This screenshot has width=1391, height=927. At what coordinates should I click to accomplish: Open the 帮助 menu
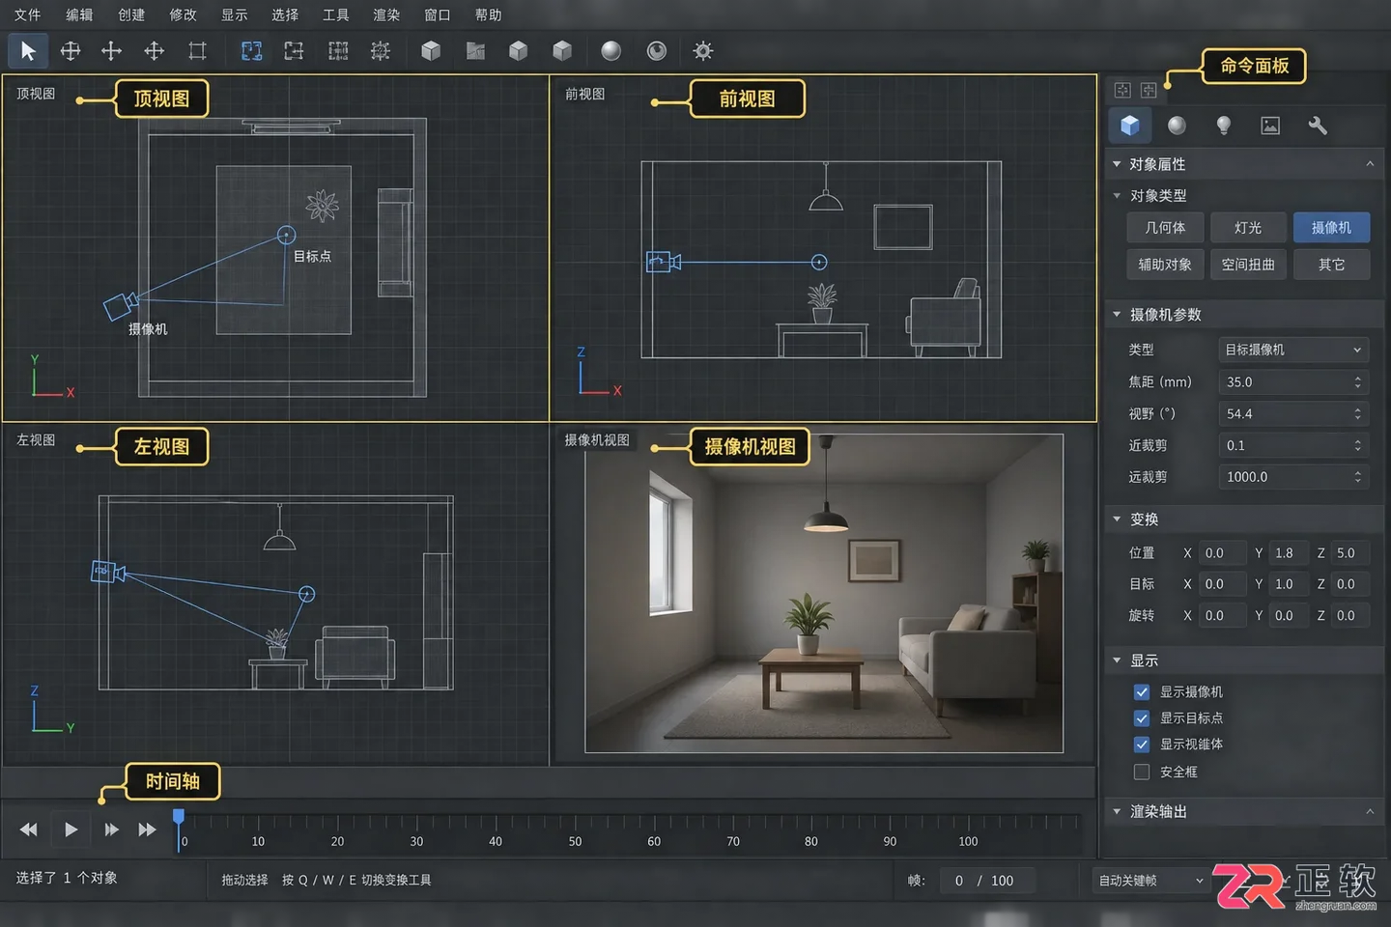(x=489, y=14)
